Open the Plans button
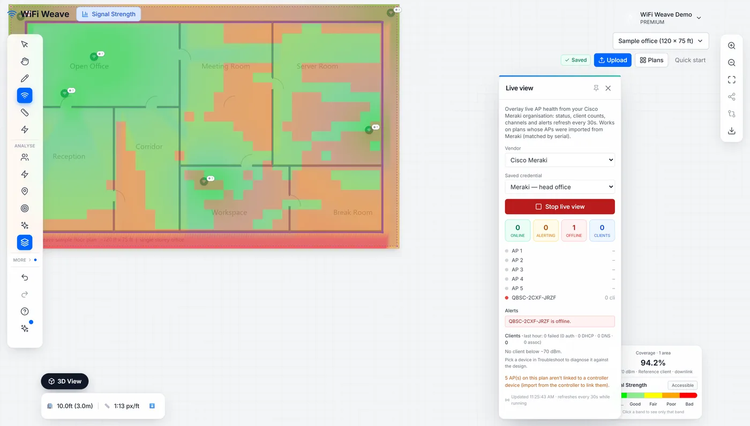The image size is (750, 426). tap(651, 60)
